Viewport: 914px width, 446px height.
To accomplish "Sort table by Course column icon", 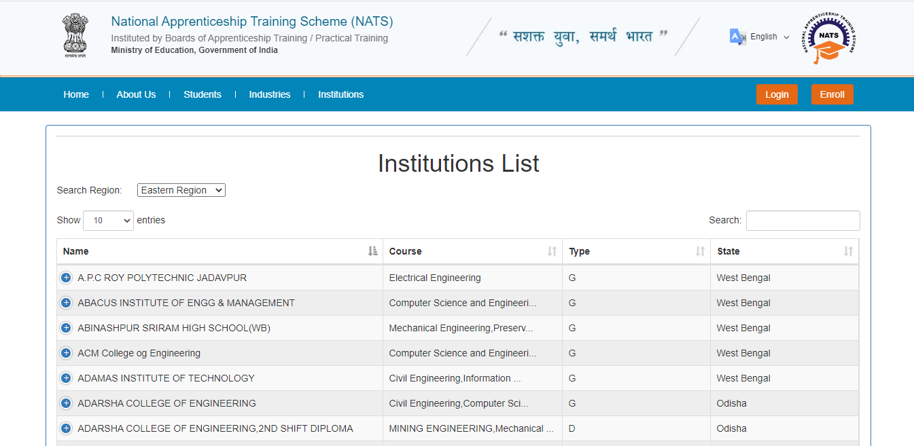I will [552, 251].
